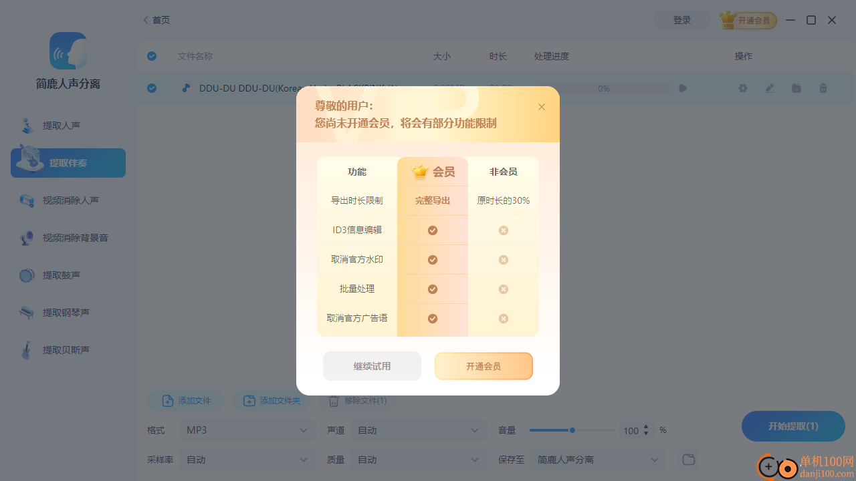The height and width of the screenshot is (481, 856).
Task: Click the non-member cross for 批量处理
Action: point(504,289)
